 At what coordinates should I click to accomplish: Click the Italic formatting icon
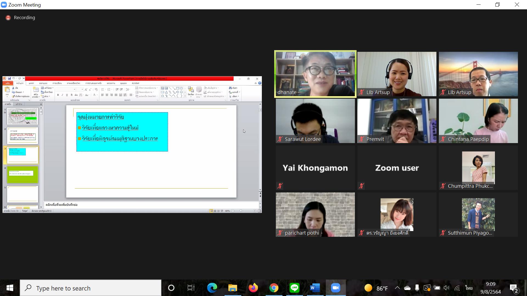click(x=62, y=95)
